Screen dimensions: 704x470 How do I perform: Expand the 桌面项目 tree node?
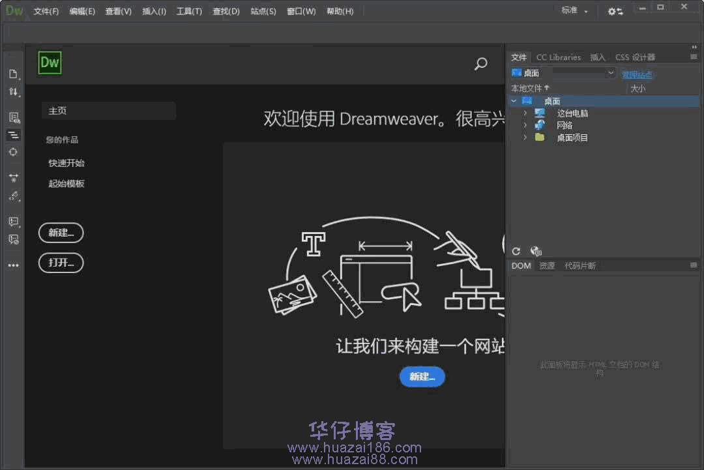tap(525, 138)
